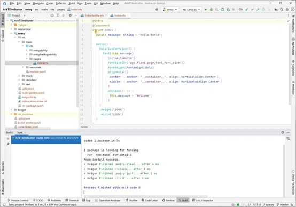Image resolution: width=296 pixels, height=207 pixels.
Task: Start debugging with the green bug icon
Action: (x=211, y=9)
